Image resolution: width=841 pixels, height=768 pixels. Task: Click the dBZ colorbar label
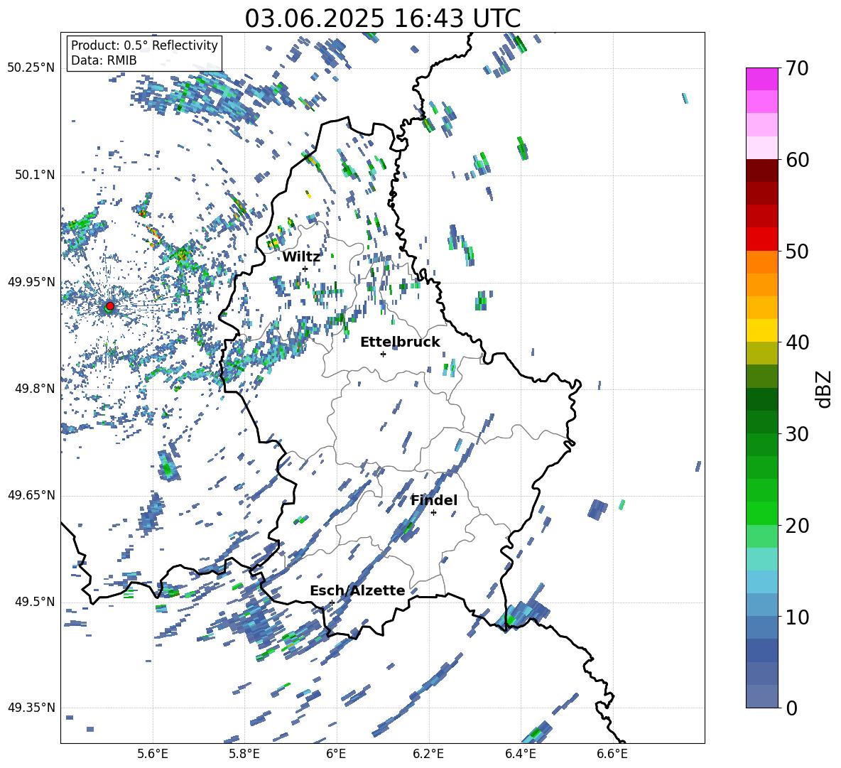825,389
